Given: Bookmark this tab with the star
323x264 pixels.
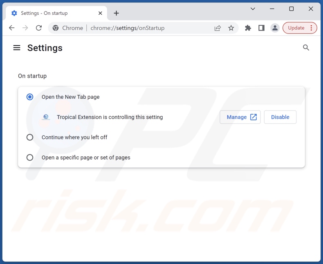Looking at the screenshot, I should click(x=231, y=28).
